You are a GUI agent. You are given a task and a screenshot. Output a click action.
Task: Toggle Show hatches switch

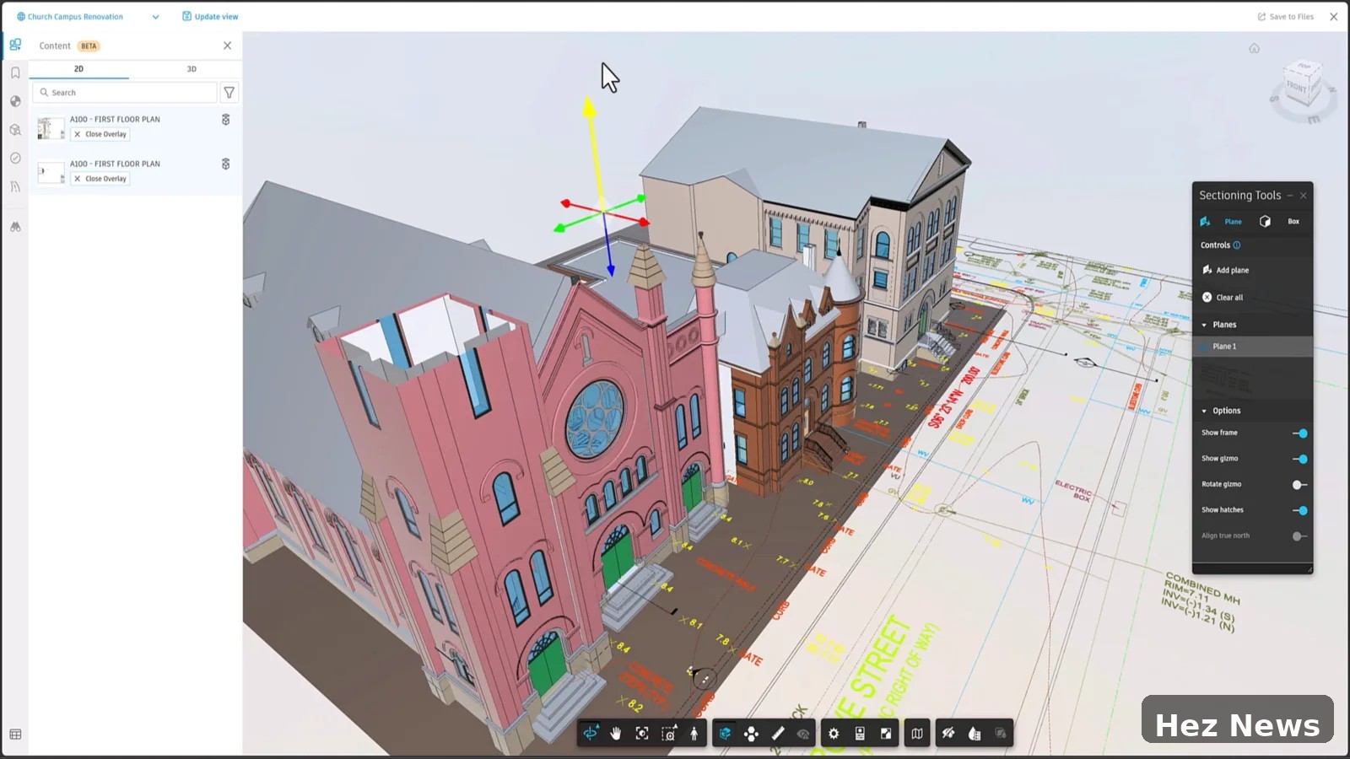[1299, 510]
